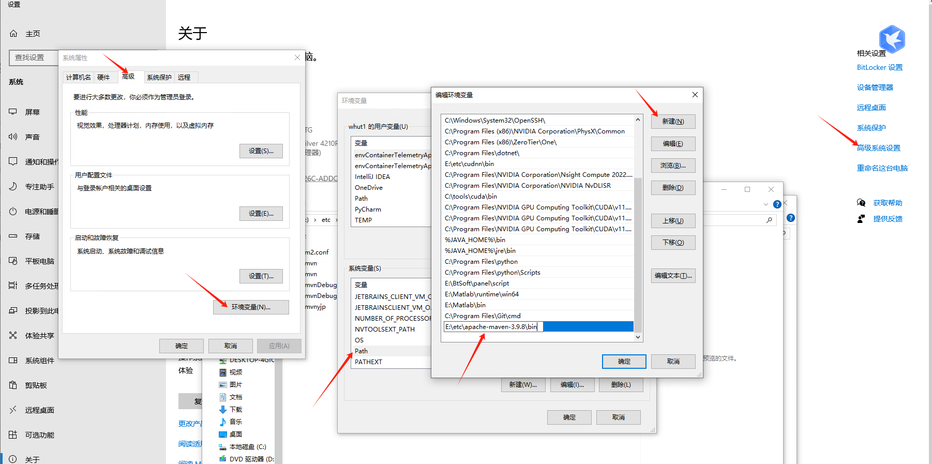
Task: Select C:\Program Files\python\Scripts entry
Action: point(538,273)
